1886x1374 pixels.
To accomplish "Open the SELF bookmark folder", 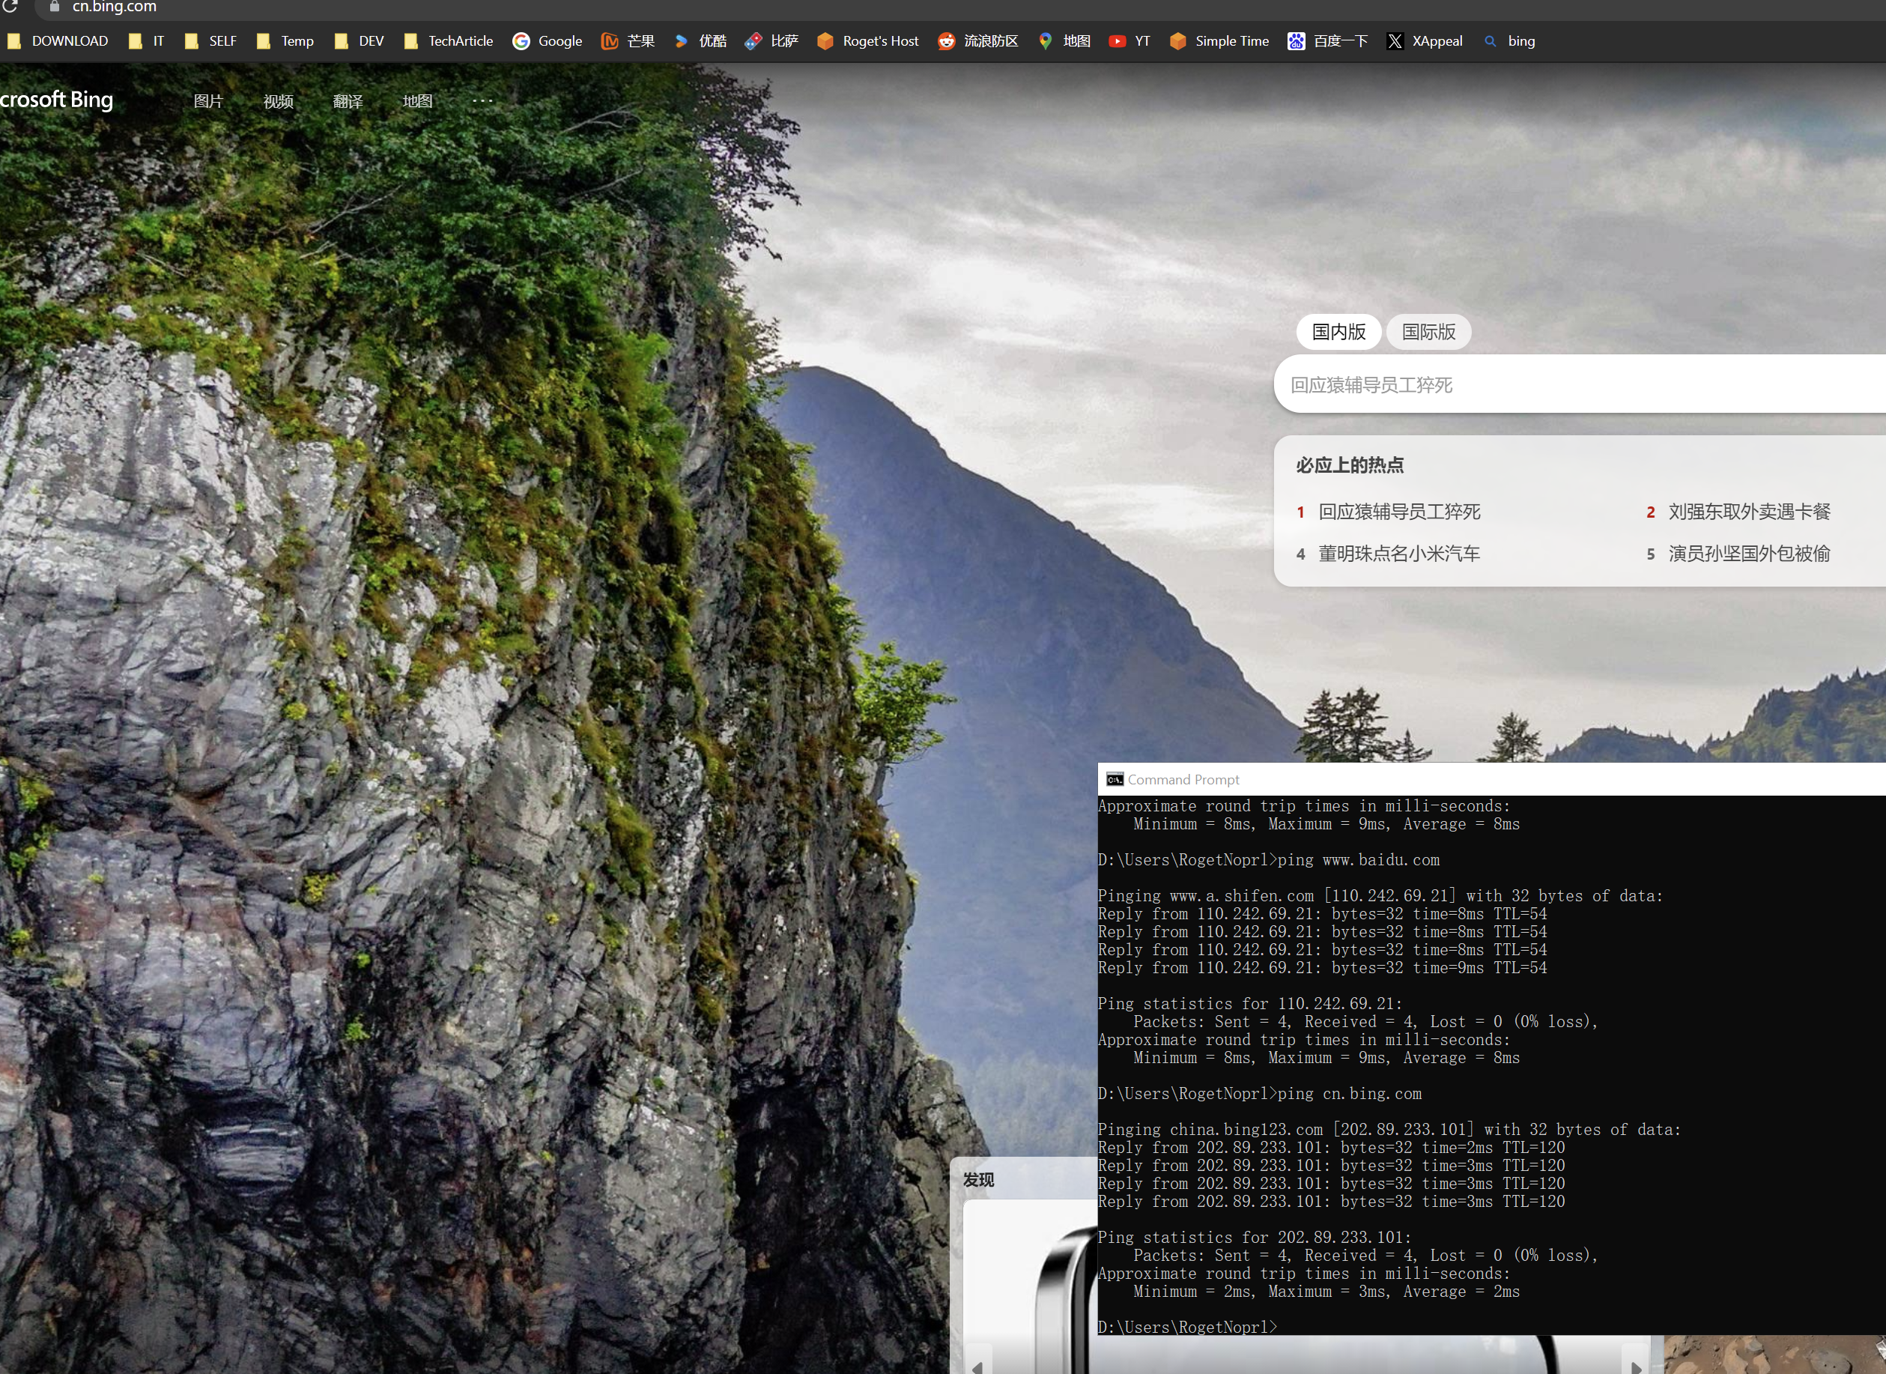I will pyautogui.click(x=211, y=40).
